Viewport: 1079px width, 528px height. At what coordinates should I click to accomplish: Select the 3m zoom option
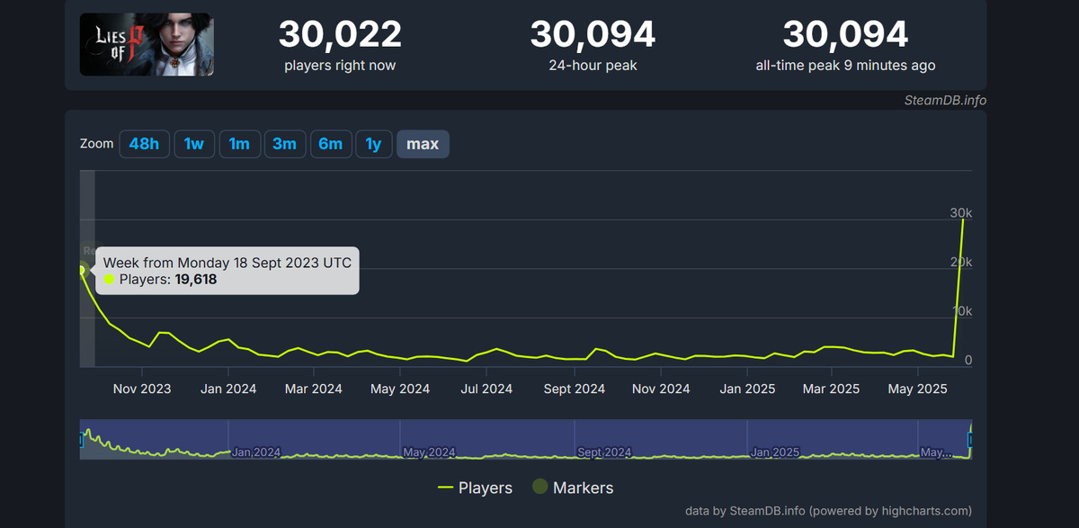(x=285, y=144)
